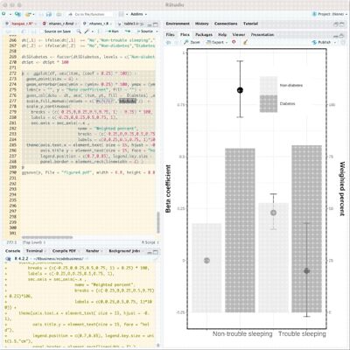Click the new file icon in main toolbar

tap(3, 14)
